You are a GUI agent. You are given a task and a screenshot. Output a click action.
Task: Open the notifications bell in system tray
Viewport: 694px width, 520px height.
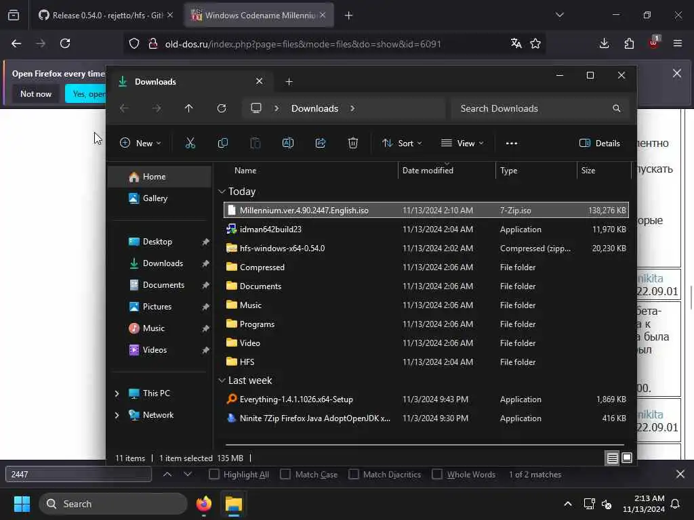point(676,504)
